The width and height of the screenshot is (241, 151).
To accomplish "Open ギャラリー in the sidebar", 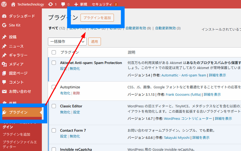I will [18, 55].
